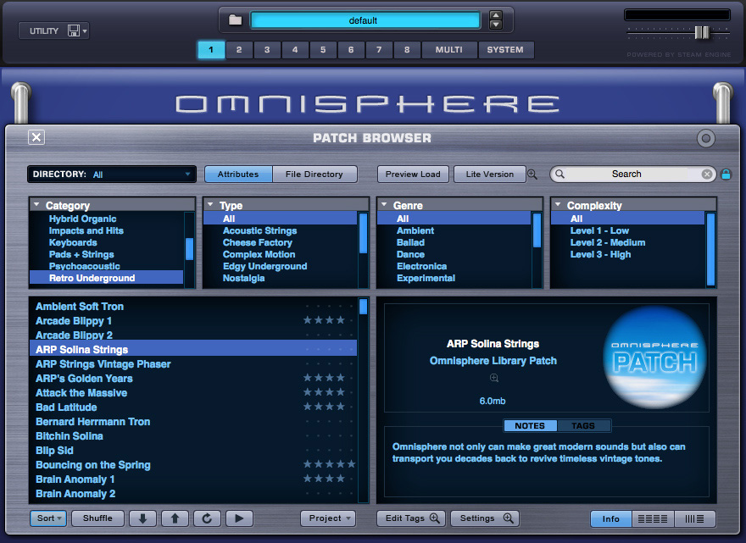Screen dimensions: 746x543
Task: Close the Patch Browser
Action: coord(36,137)
